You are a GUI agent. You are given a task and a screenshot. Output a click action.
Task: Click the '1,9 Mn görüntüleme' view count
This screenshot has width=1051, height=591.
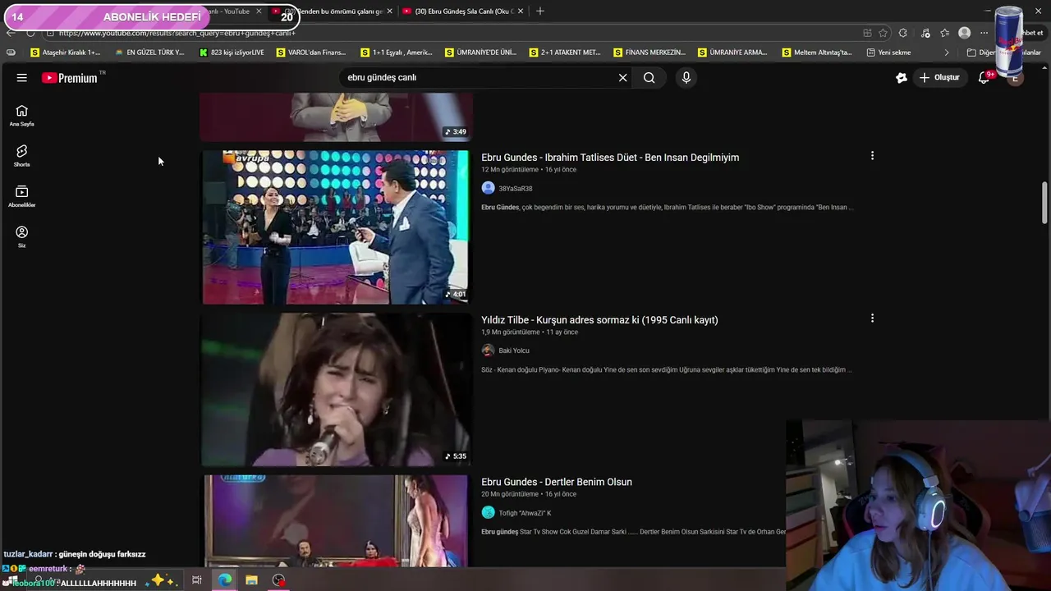tap(511, 332)
